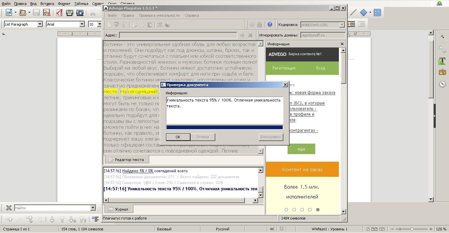Open Writer's Вставка menu

tap(47, 4)
